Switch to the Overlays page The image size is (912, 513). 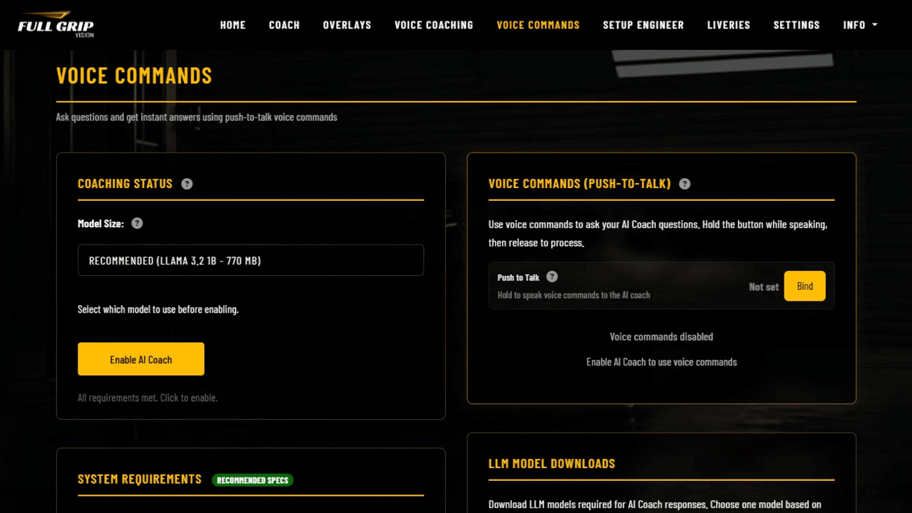pos(347,25)
